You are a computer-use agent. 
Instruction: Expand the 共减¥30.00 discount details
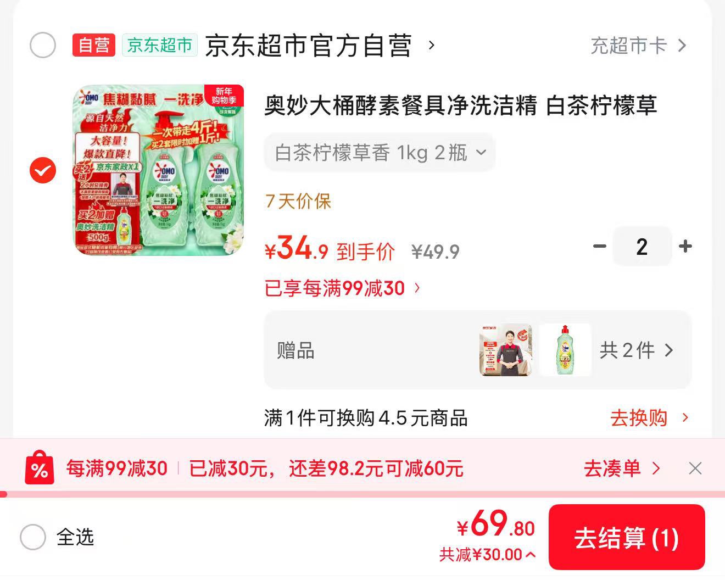point(487,555)
